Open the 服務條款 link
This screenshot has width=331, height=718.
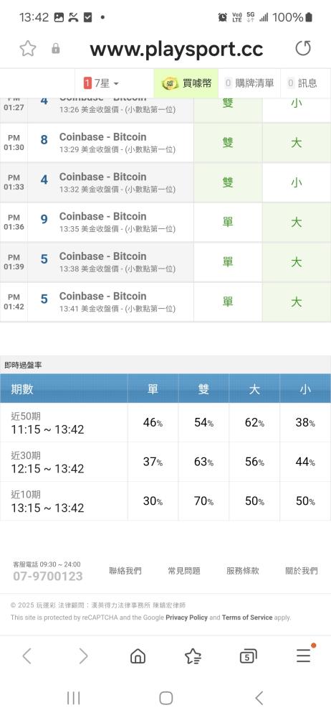point(243,571)
